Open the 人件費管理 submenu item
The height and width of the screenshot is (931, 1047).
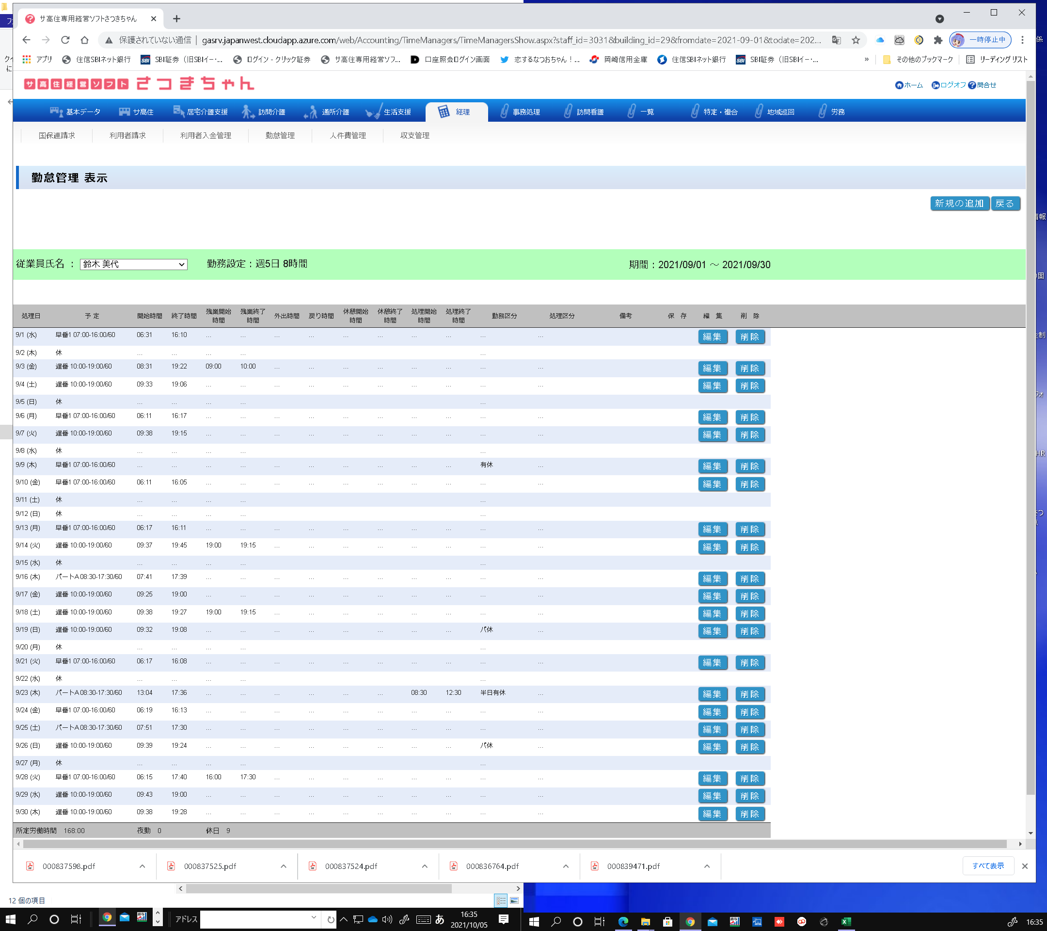[x=348, y=135]
